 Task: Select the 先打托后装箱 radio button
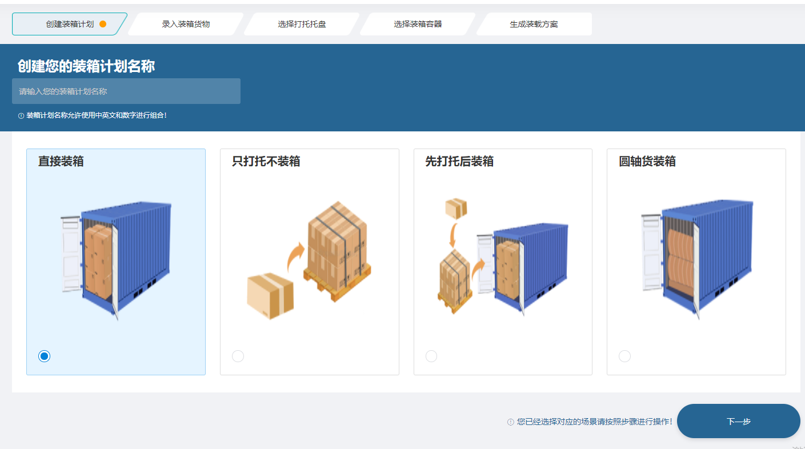pos(431,356)
